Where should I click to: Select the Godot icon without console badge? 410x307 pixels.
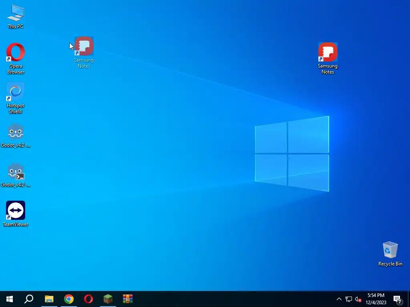tap(16, 136)
